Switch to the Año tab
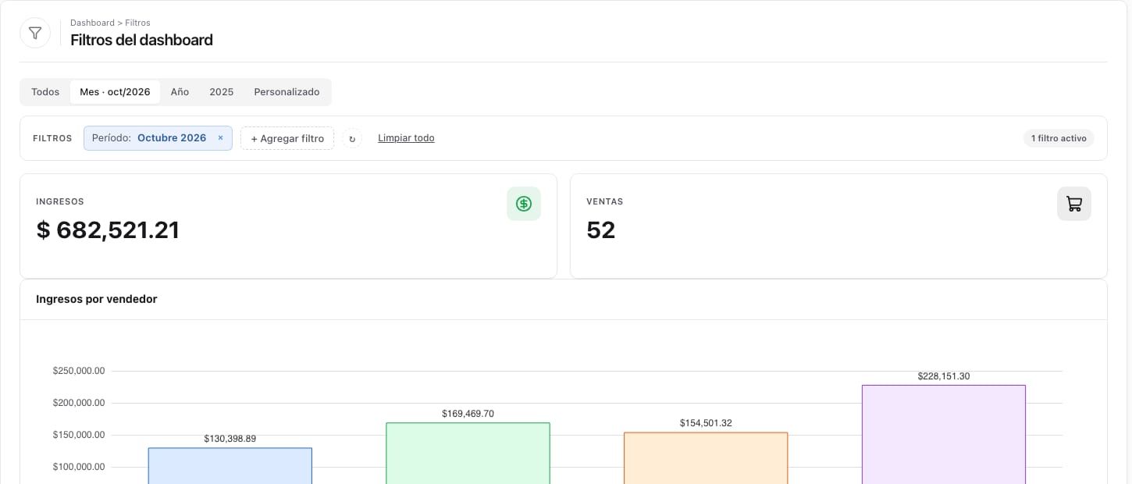The image size is (1132, 484). [180, 92]
